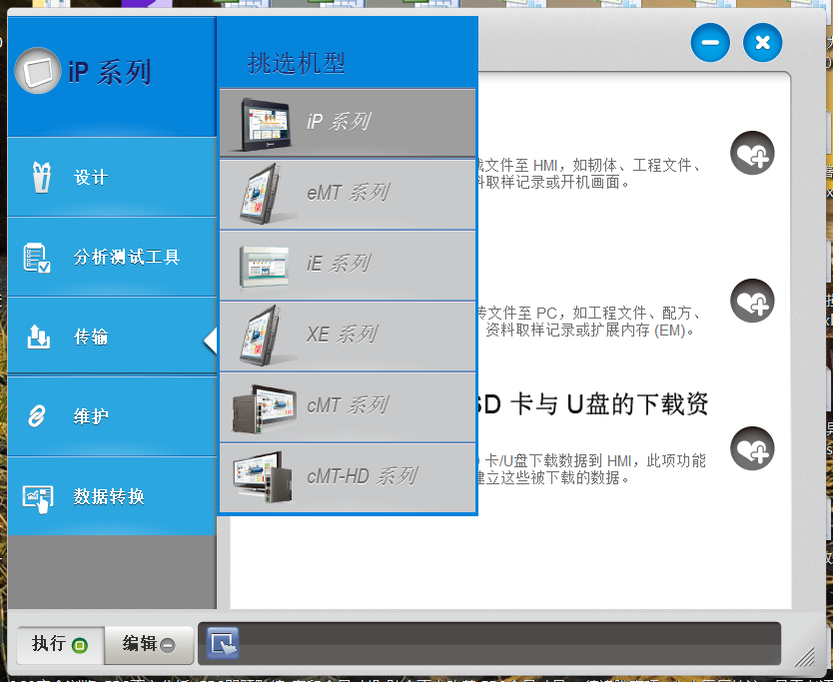Minimize the utility window
Image resolution: width=833 pixels, height=682 pixels.
(710, 43)
